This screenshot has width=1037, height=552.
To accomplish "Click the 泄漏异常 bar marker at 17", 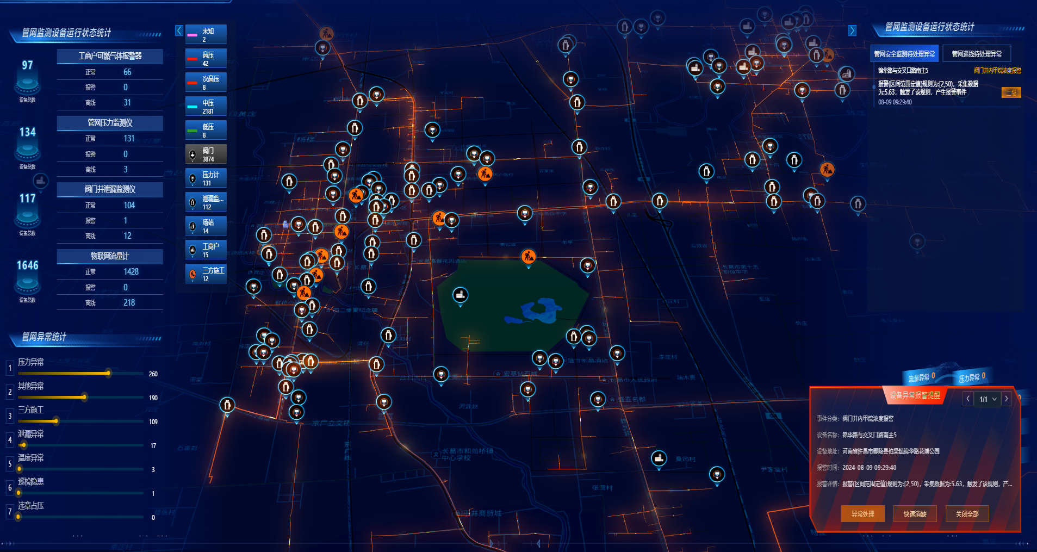I will coord(23,445).
